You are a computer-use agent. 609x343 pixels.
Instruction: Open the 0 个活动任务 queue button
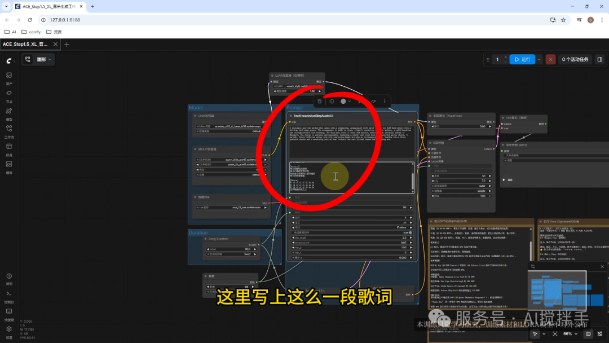575,59
